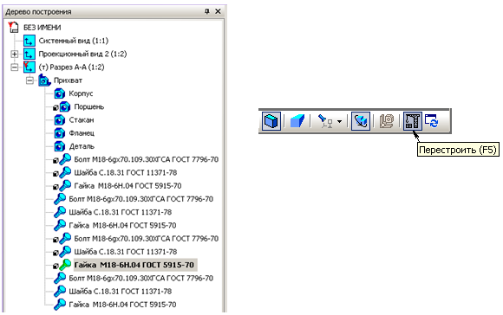Click the wireframe box display icon in toolbar
503x315 pixels.
pyautogui.click(x=271, y=121)
